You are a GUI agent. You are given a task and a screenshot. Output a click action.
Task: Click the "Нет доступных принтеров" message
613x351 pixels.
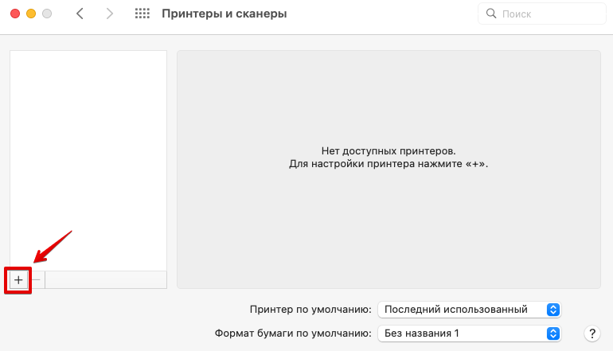click(x=388, y=150)
